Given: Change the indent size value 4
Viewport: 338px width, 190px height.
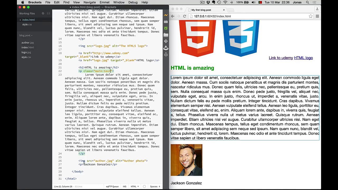Looking at the screenshot, I should click(x=159, y=187).
